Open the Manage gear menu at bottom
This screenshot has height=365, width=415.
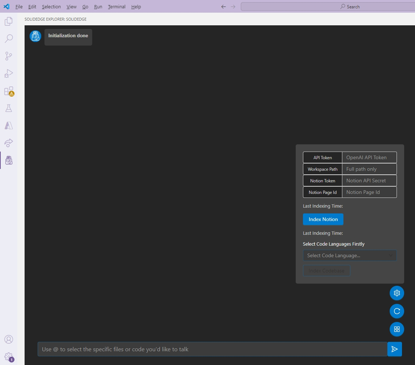[x=9, y=356]
